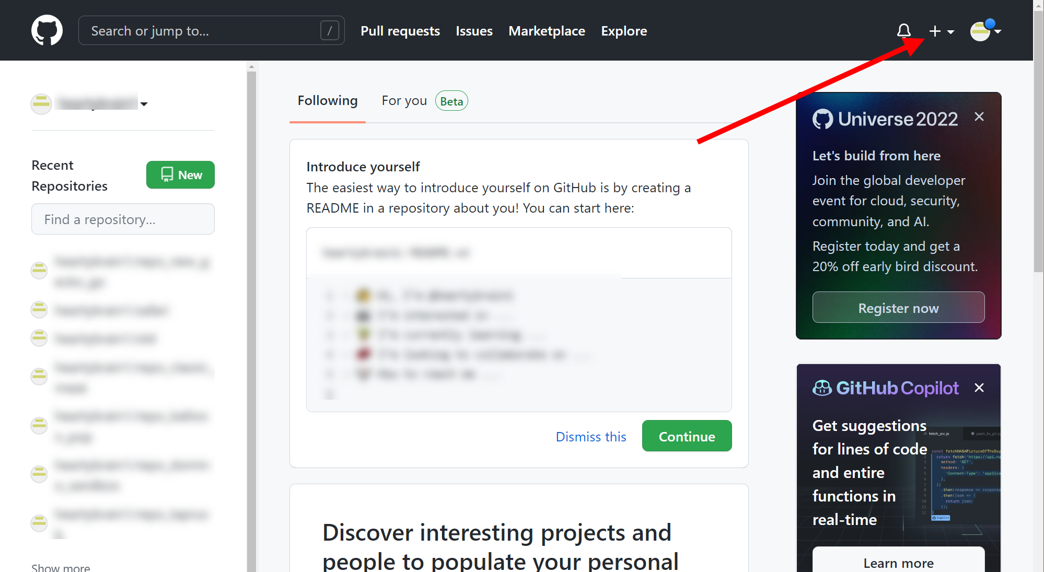
Task: Open Pull requests page
Action: click(x=400, y=31)
